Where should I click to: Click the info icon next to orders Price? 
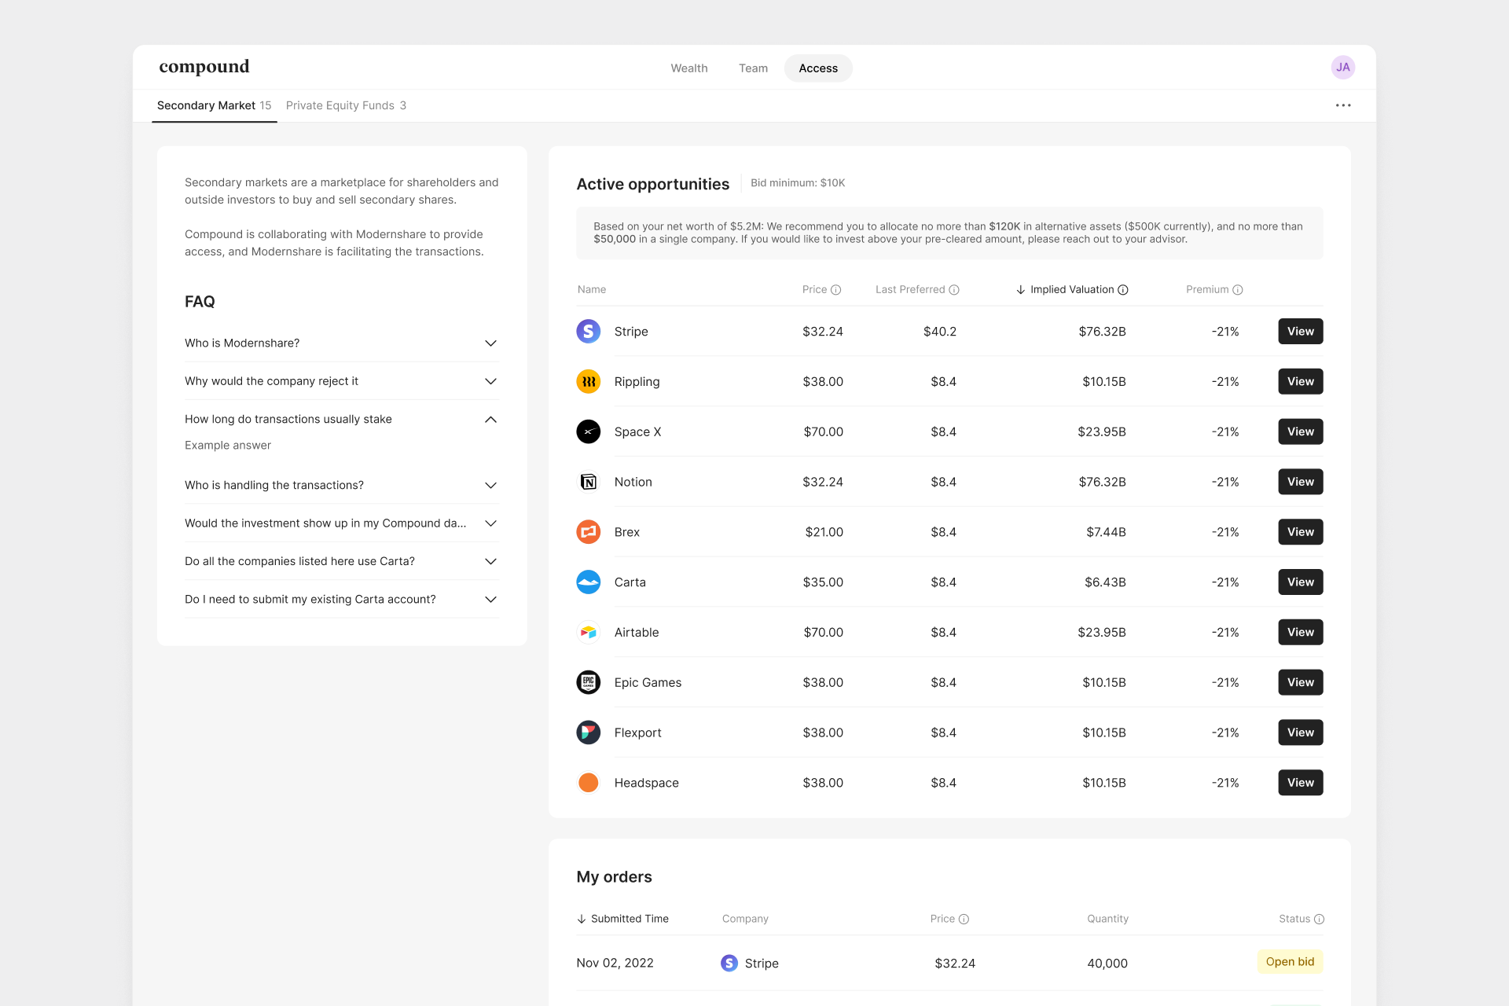[964, 919]
